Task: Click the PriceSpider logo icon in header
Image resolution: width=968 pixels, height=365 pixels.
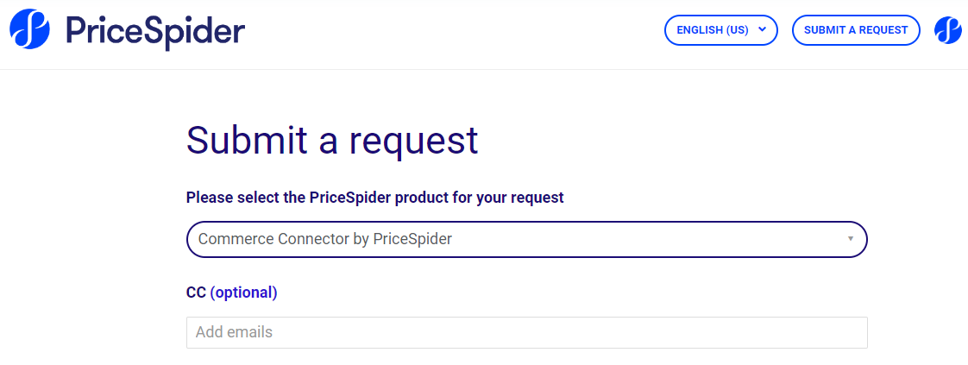Action: 29,28
